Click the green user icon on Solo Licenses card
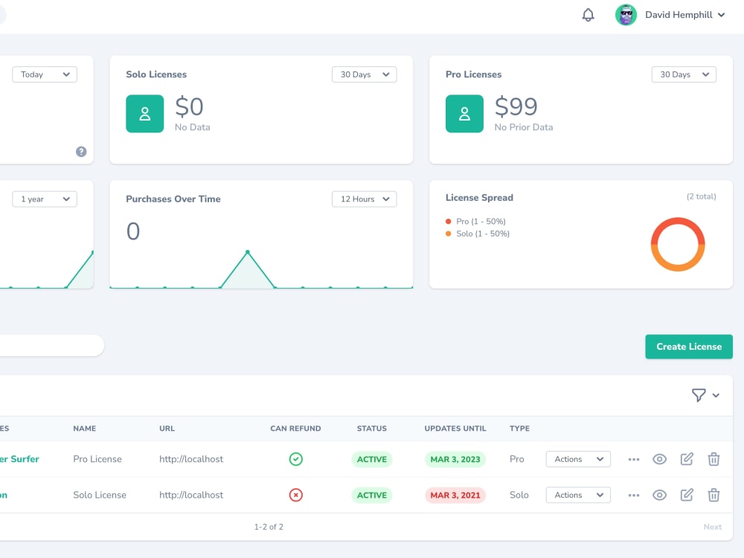This screenshot has height=558, width=744. (144, 114)
